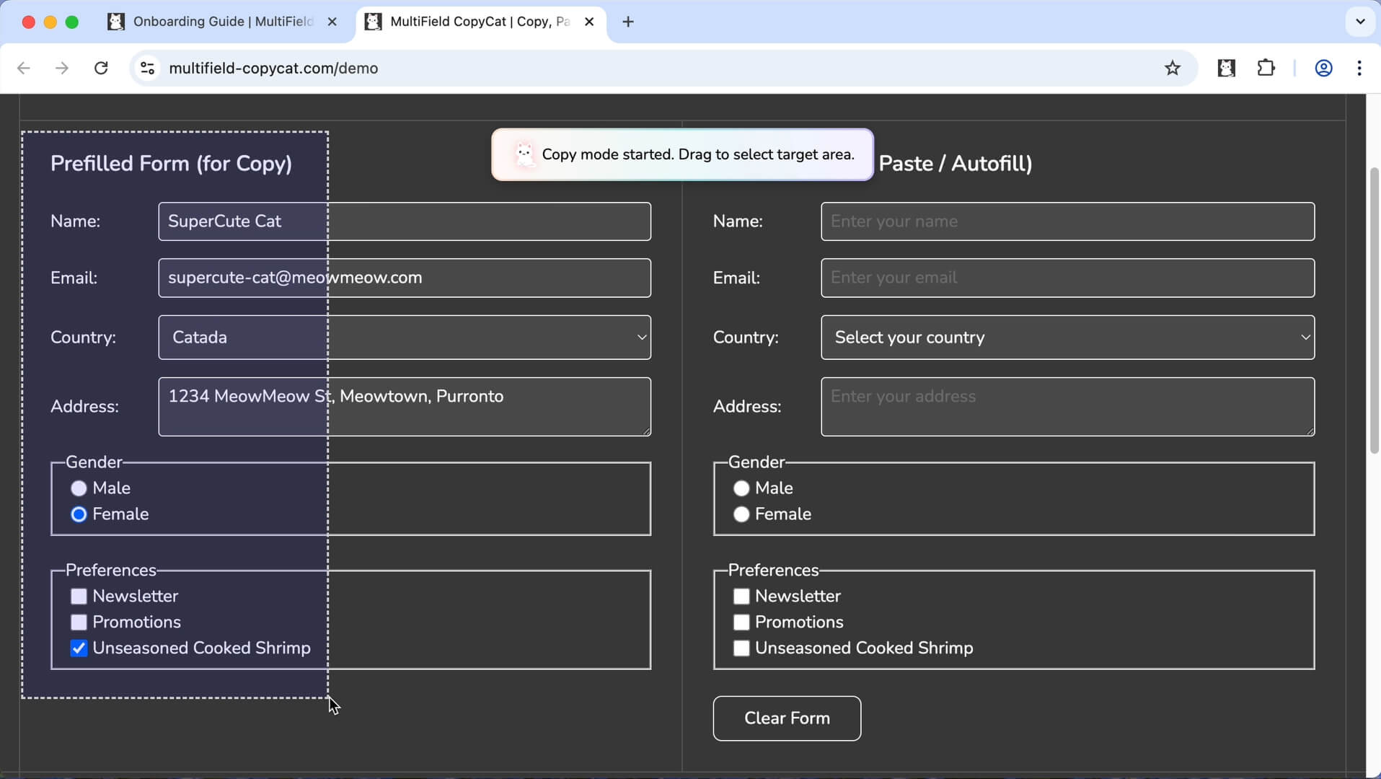Open the Select your country dropdown
The height and width of the screenshot is (779, 1381).
pos(1067,338)
